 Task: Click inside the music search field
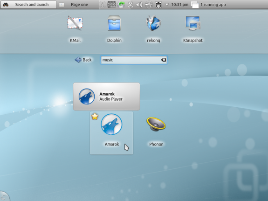click(134, 60)
